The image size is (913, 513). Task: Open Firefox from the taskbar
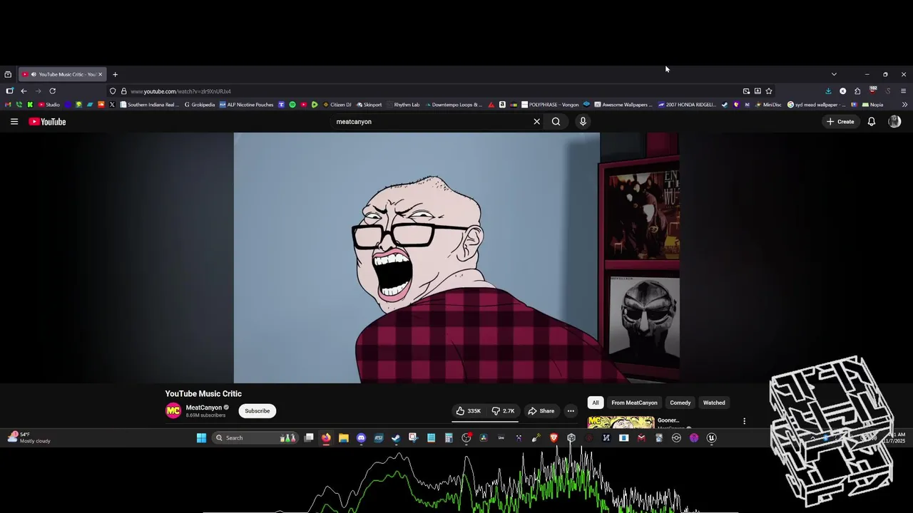click(326, 438)
